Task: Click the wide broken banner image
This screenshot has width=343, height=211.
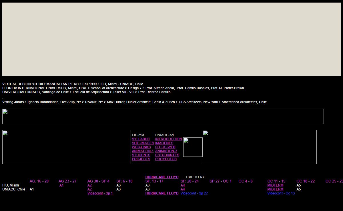Action: [x=163, y=116]
